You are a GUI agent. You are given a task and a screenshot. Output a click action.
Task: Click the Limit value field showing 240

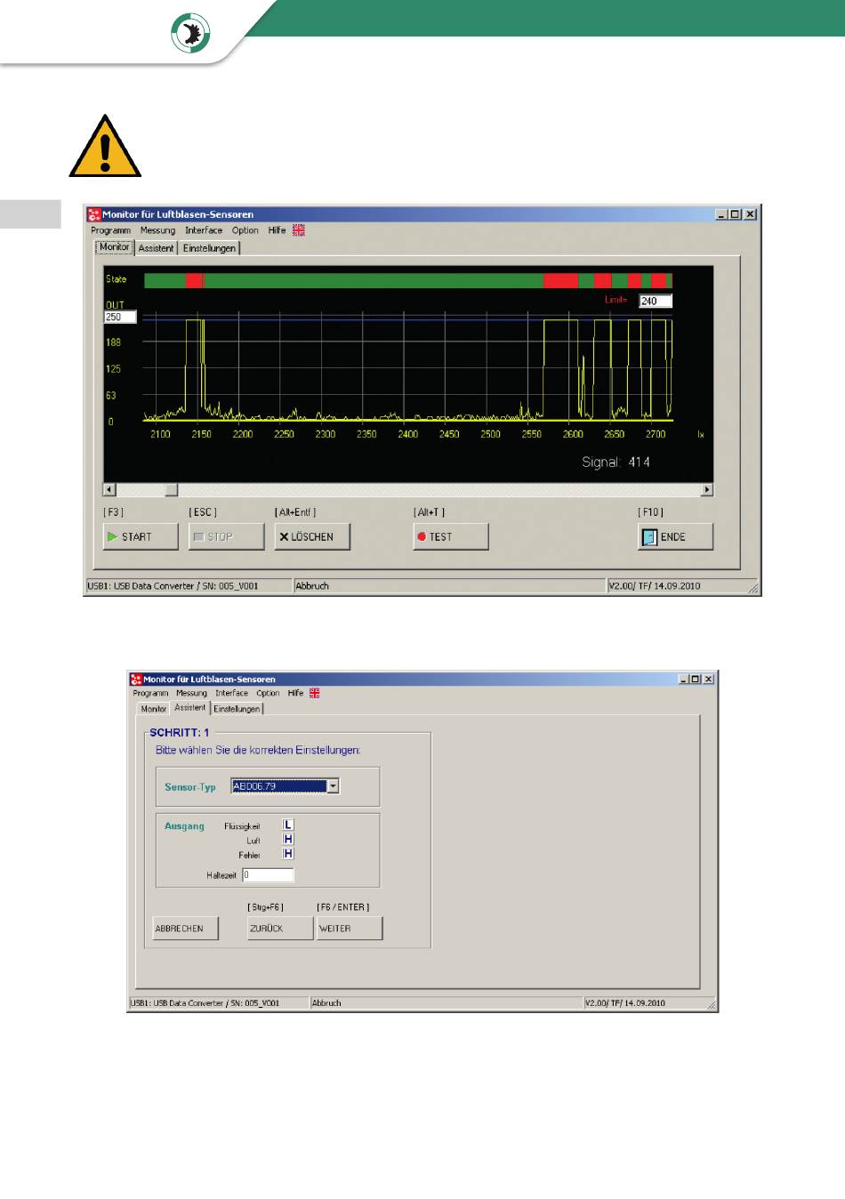[x=656, y=301]
